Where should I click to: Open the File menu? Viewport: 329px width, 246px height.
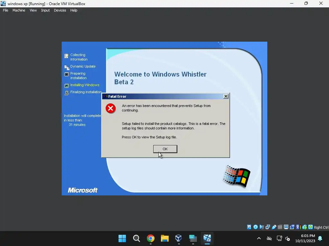pos(5,10)
